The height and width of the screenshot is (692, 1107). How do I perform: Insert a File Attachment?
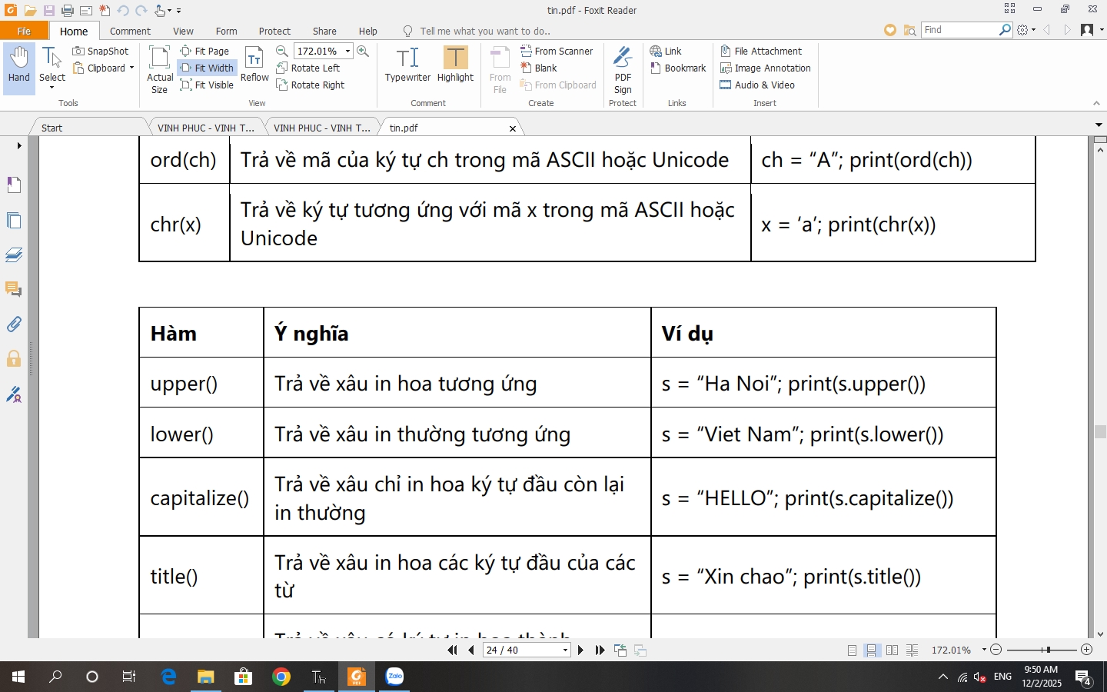coord(761,51)
